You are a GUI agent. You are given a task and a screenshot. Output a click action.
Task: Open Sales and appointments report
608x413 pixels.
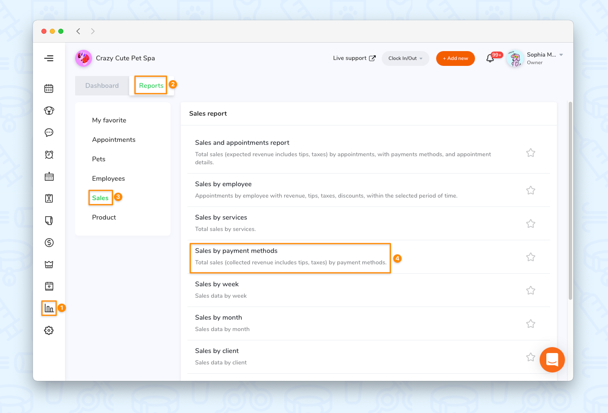click(242, 143)
